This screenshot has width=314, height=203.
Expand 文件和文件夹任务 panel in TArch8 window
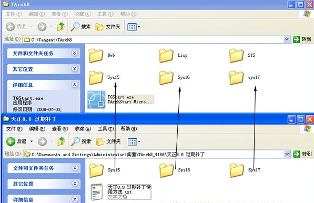pos(75,53)
